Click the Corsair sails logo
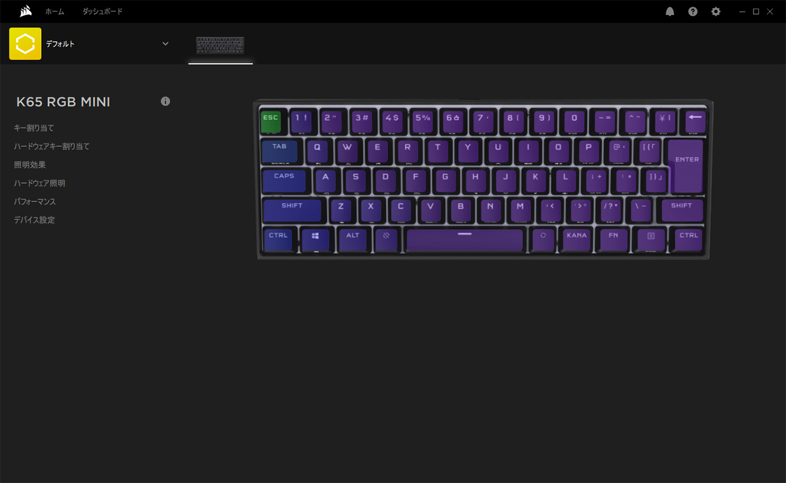This screenshot has width=786, height=483. point(26,11)
